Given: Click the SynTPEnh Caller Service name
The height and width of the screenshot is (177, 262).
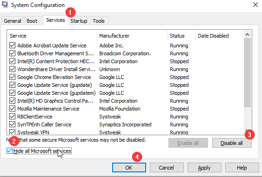Looking at the screenshot, I should (x=44, y=125).
